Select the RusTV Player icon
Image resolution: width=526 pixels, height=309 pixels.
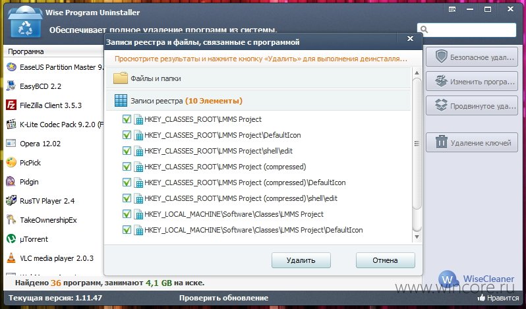click(x=11, y=201)
